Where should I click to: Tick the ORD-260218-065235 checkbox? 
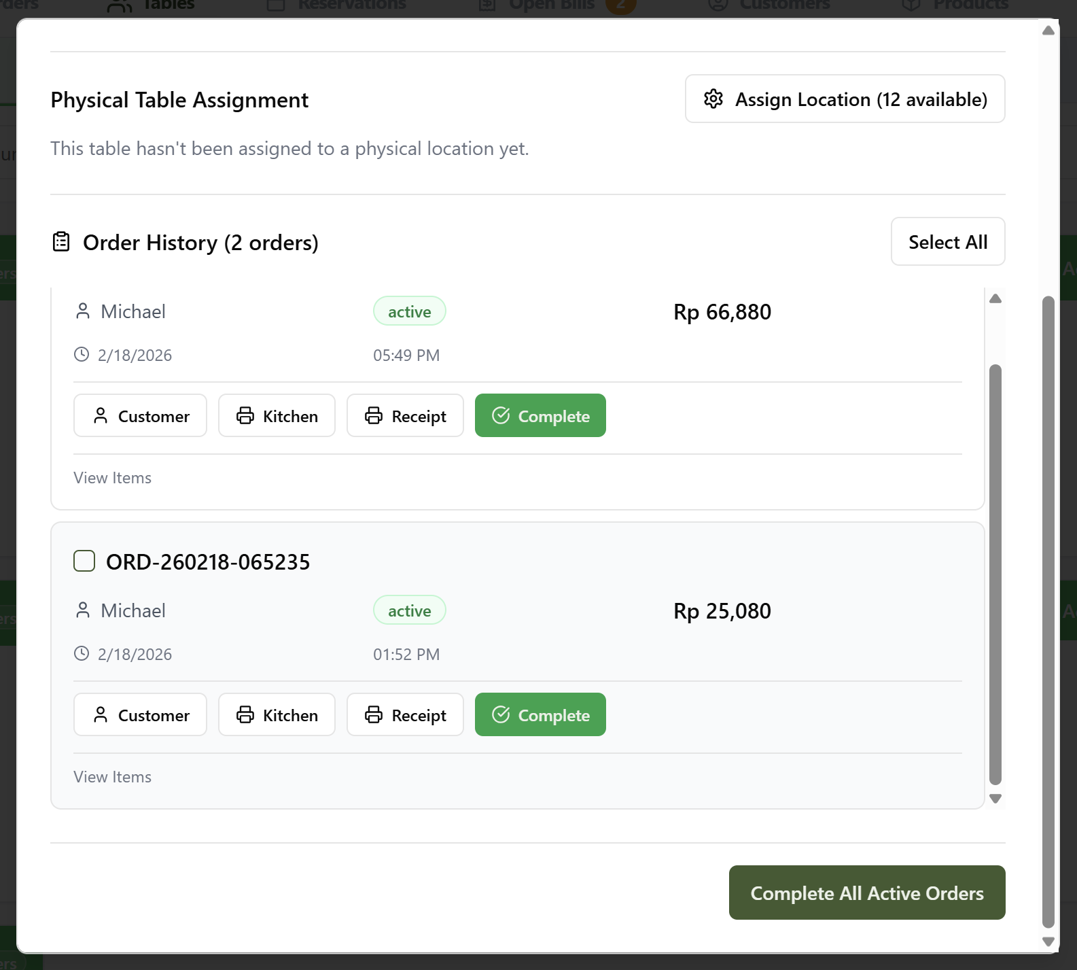(84, 561)
